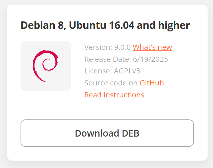Open the GitHub source code link

click(152, 83)
